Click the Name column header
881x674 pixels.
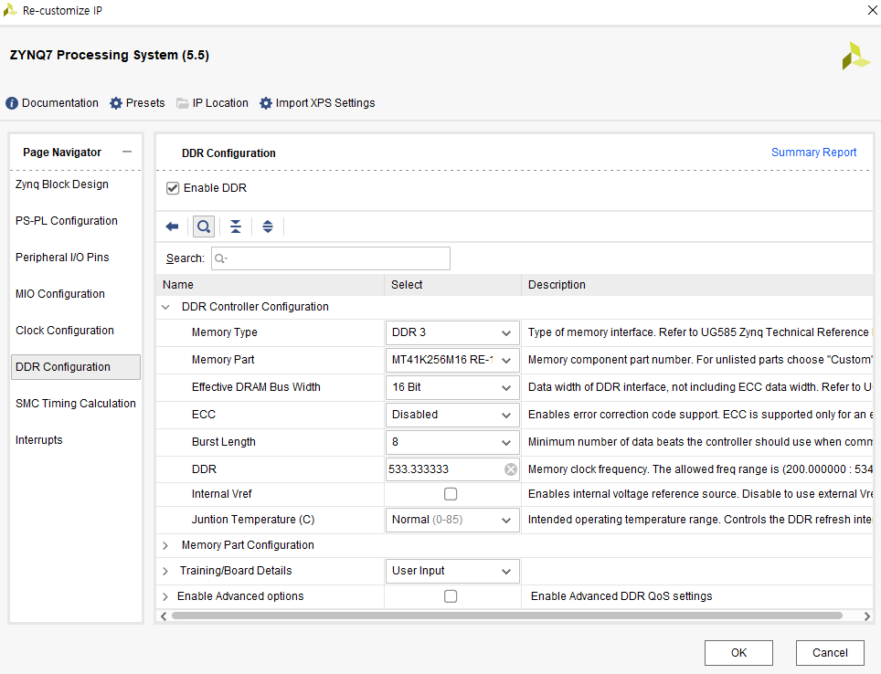pos(270,285)
